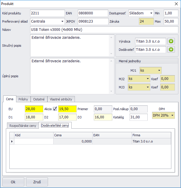Image resolution: width=181 pixels, height=188 pixels.
Task: Select the Rozpočtárske ceny tab
Action: pos(23,125)
